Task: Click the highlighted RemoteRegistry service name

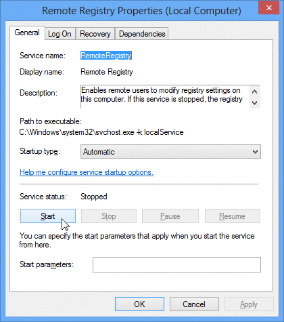Action: (x=106, y=56)
